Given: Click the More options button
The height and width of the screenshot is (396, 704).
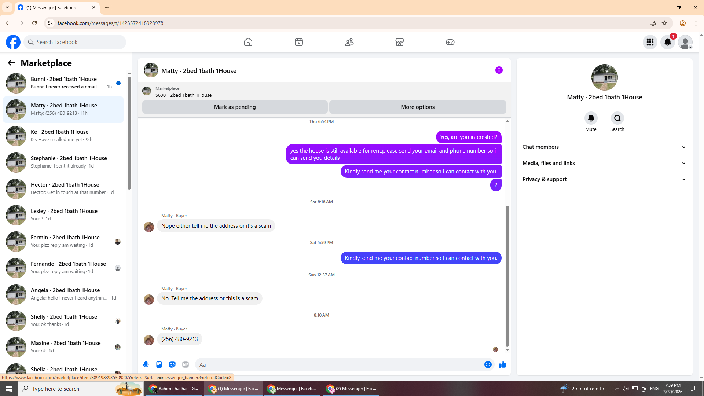Looking at the screenshot, I should pyautogui.click(x=418, y=107).
